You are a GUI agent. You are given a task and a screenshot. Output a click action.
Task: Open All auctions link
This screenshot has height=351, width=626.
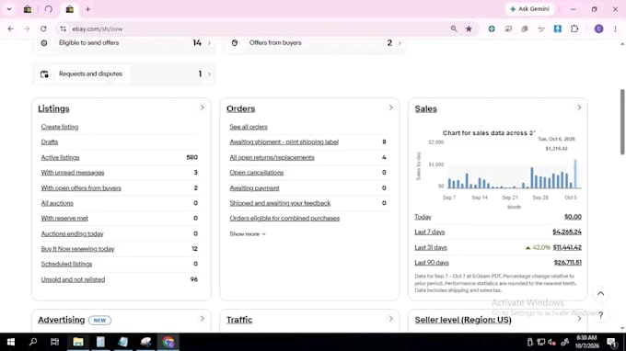tap(57, 203)
